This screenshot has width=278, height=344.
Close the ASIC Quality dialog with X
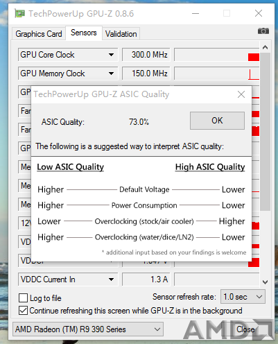[241, 94]
